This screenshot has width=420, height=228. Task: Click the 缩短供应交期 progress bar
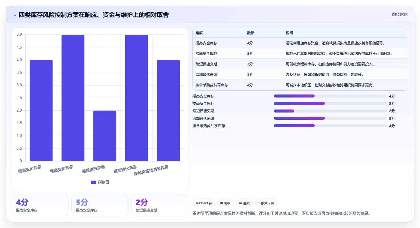(330, 111)
